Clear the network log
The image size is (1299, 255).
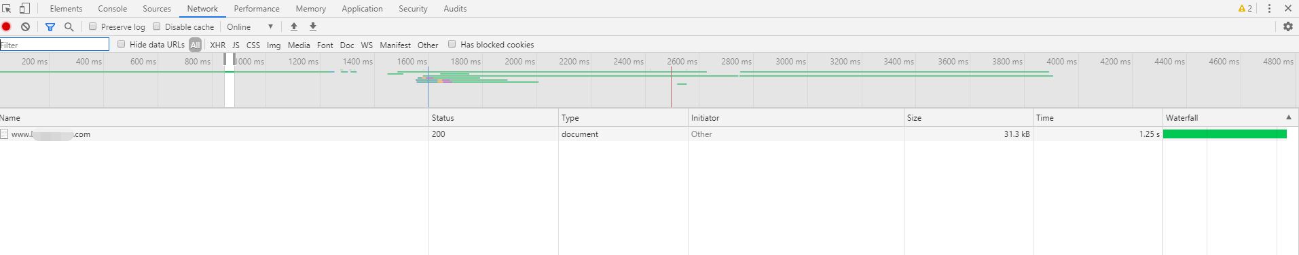pos(25,26)
